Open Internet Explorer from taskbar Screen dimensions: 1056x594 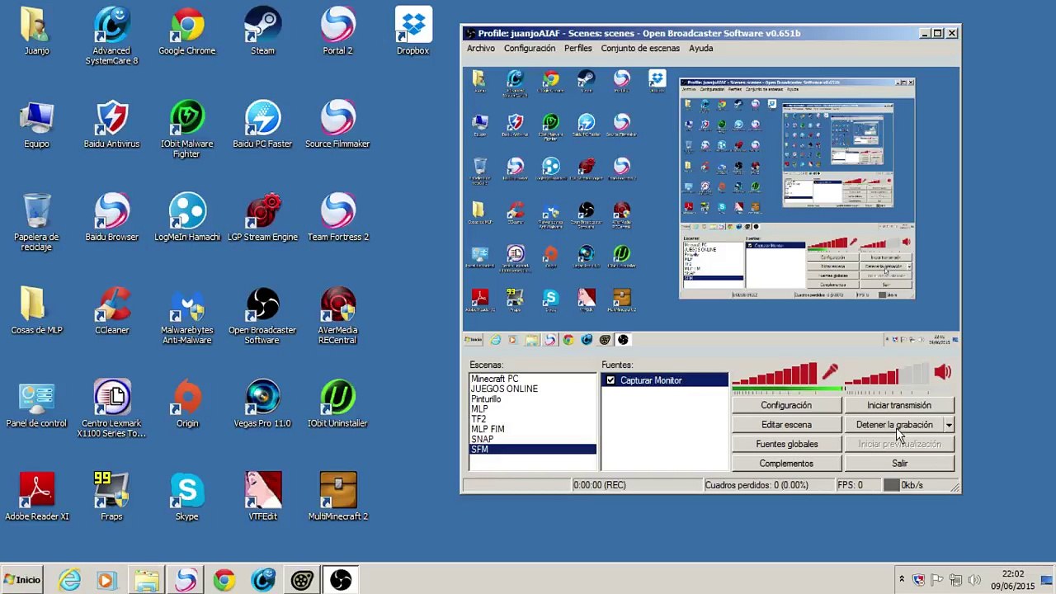click(x=69, y=581)
